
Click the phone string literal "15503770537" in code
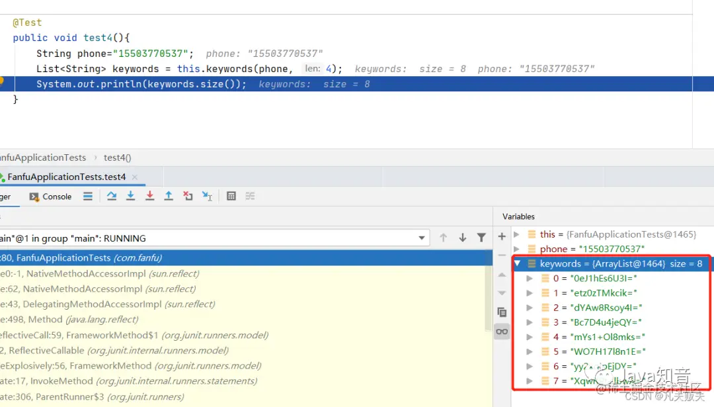coord(150,54)
